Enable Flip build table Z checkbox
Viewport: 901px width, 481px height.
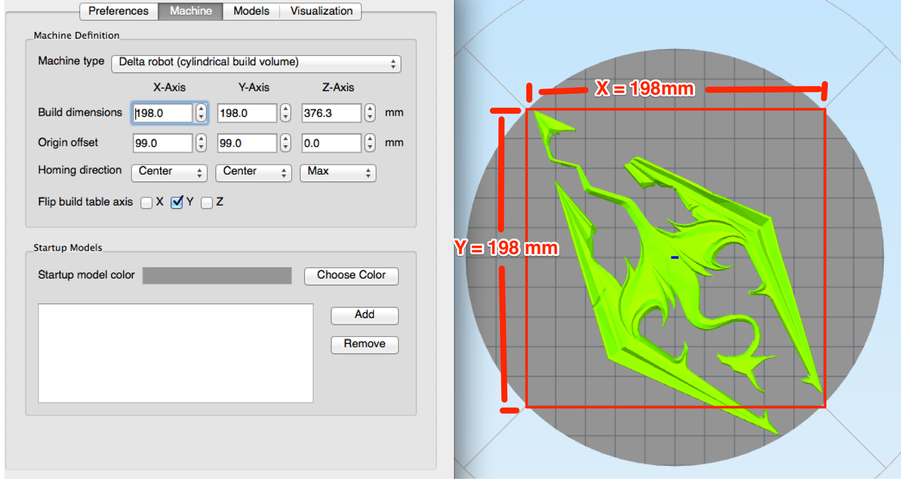tap(206, 203)
